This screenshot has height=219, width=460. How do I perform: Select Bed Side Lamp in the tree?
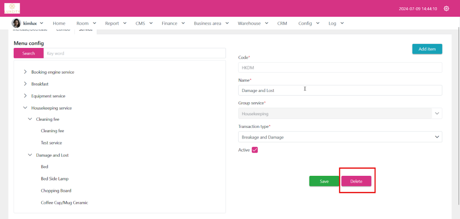pyautogui.click(x=56, y=179)
